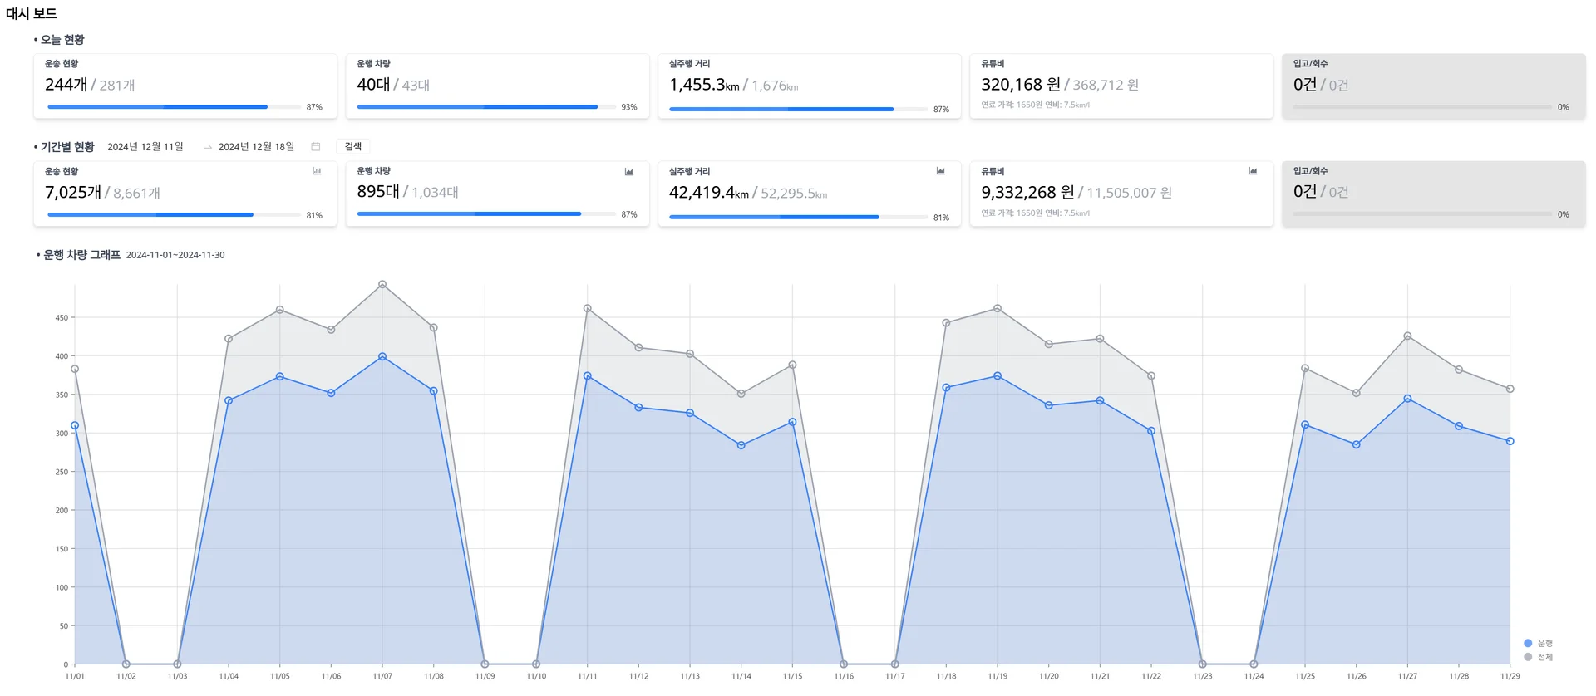
Task: Click today's 실주행 거리 87% progress bar
Action: [x=798, y=109]
